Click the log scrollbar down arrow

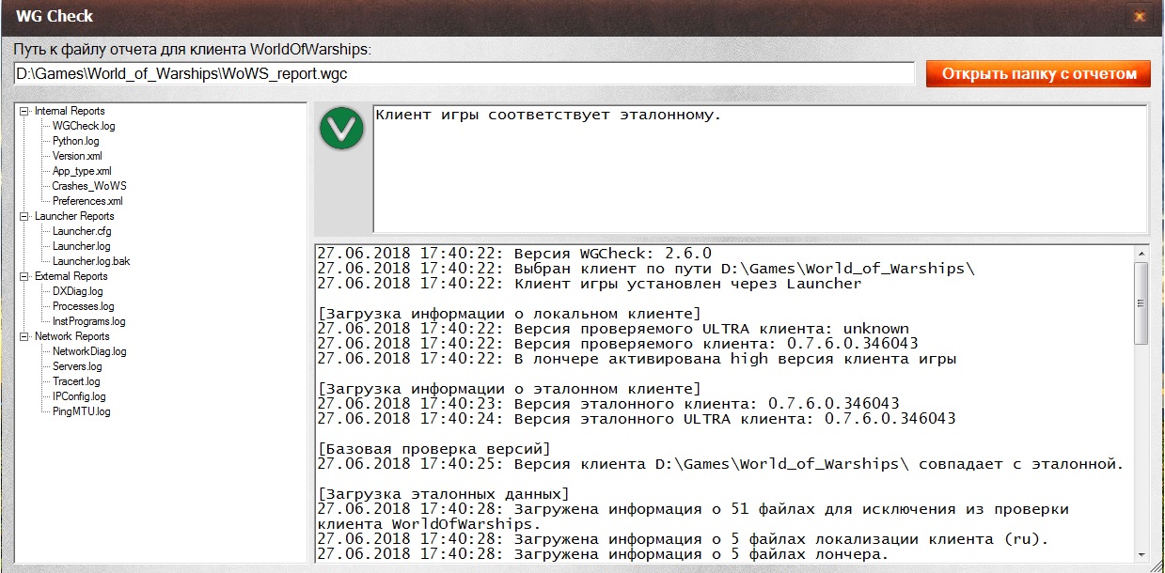point(1141,555)
